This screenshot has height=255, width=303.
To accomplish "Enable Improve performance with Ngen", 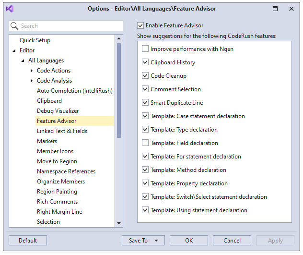I will coord(145,49).
